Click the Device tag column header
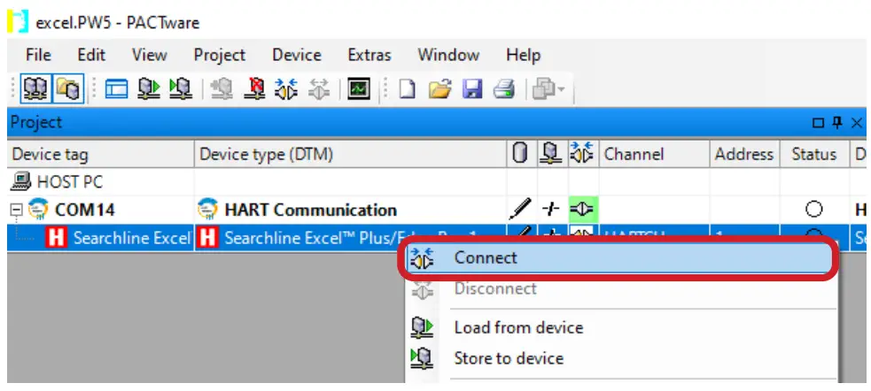This screenshot has width=871, height=391. point(100,154)
